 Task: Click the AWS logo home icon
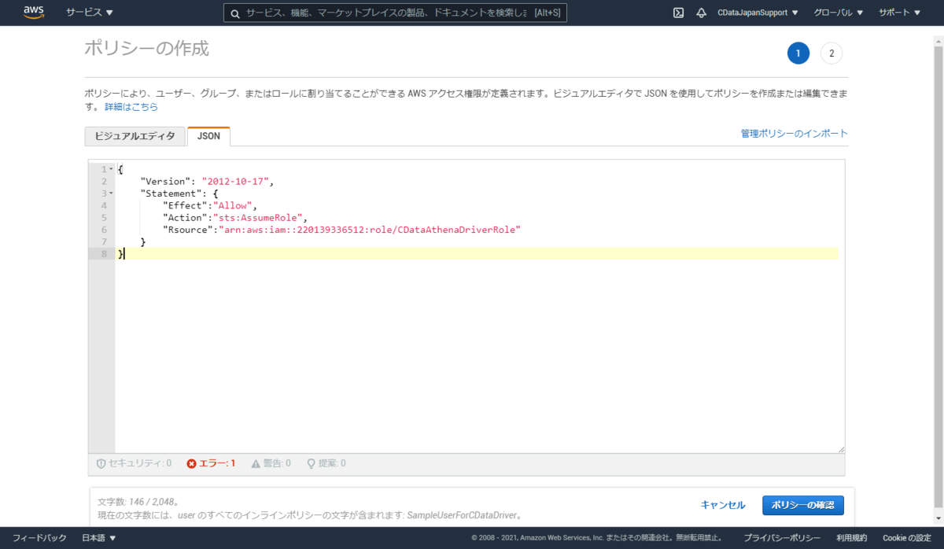[x=33, y=13]
